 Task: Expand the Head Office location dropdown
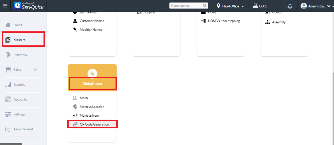[x=243, y=7]
